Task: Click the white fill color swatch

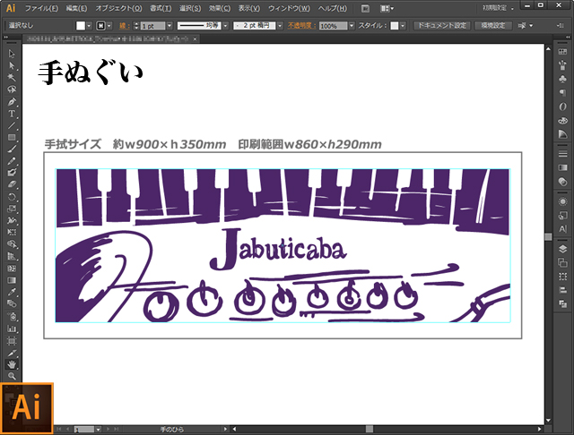Action: (x=81, y=26)
